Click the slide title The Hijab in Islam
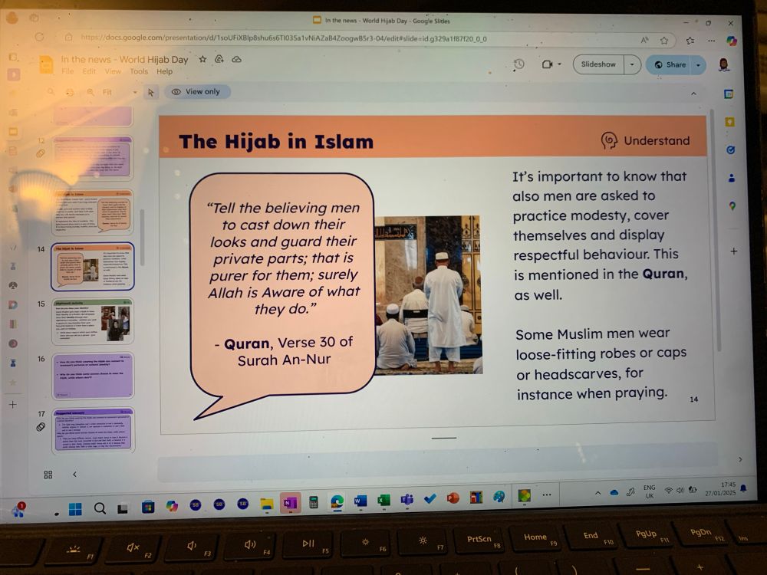767x575 pixels. (x=276, y=142)
